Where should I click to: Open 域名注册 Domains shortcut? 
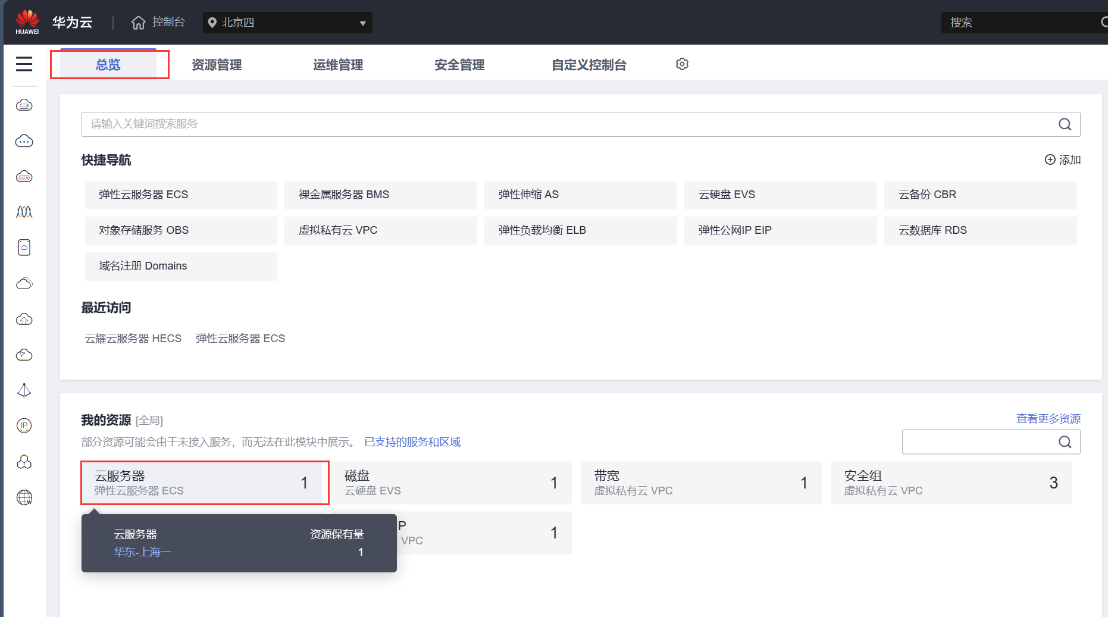[x=181, y=266]
